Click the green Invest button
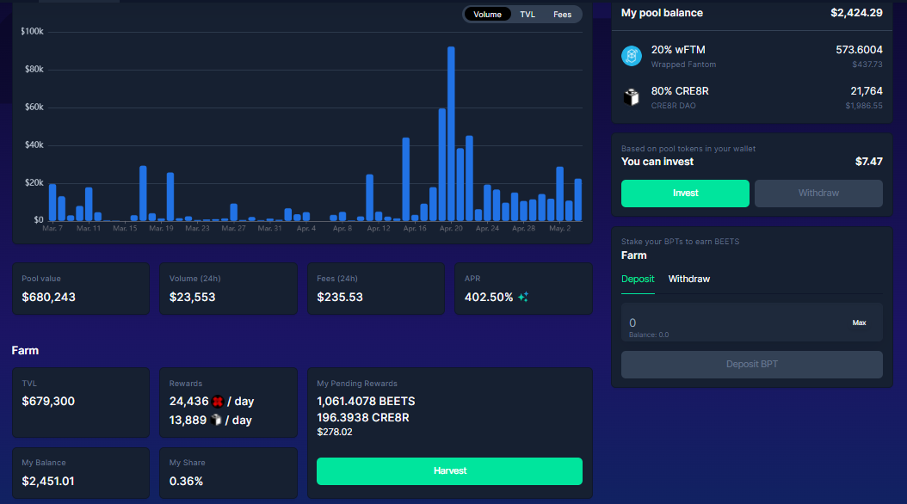Image resolution: width=907 pixels, height=504 pixels. click(x=685, y=193)
